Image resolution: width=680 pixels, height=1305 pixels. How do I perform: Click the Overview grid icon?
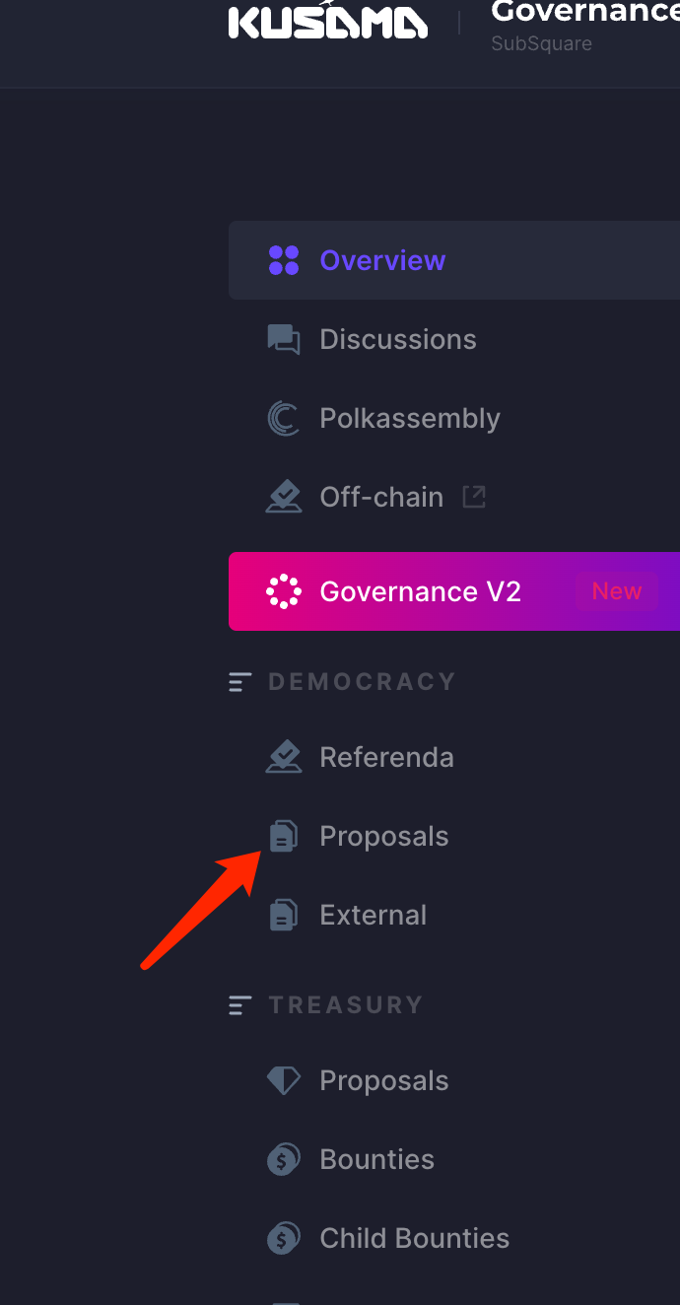284,260
